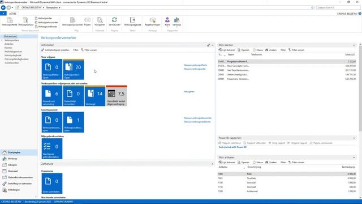Image resolution: width=362 pixels, height=204 pixels.
Task: Open Artikelen in the navigation pane
Action: (9, 44)
